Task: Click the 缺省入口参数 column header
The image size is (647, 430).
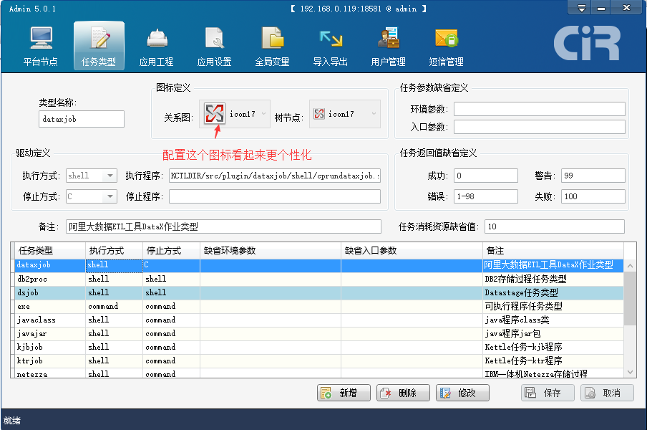Action: pos(412,251)
